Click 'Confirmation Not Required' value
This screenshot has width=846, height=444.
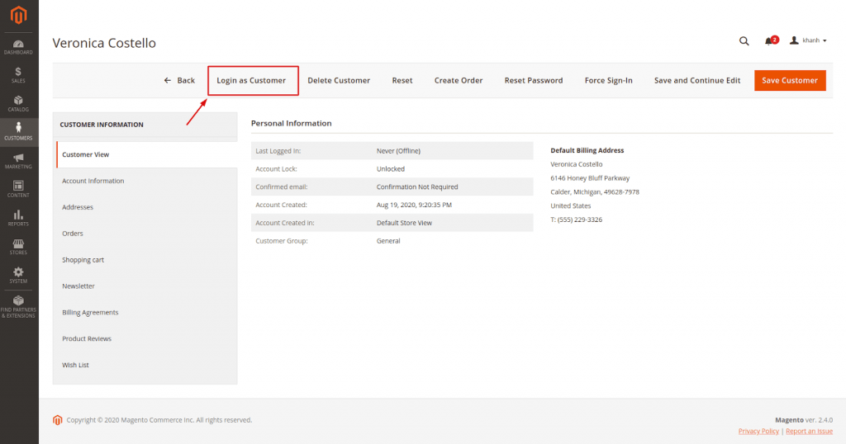click(417, 187)
